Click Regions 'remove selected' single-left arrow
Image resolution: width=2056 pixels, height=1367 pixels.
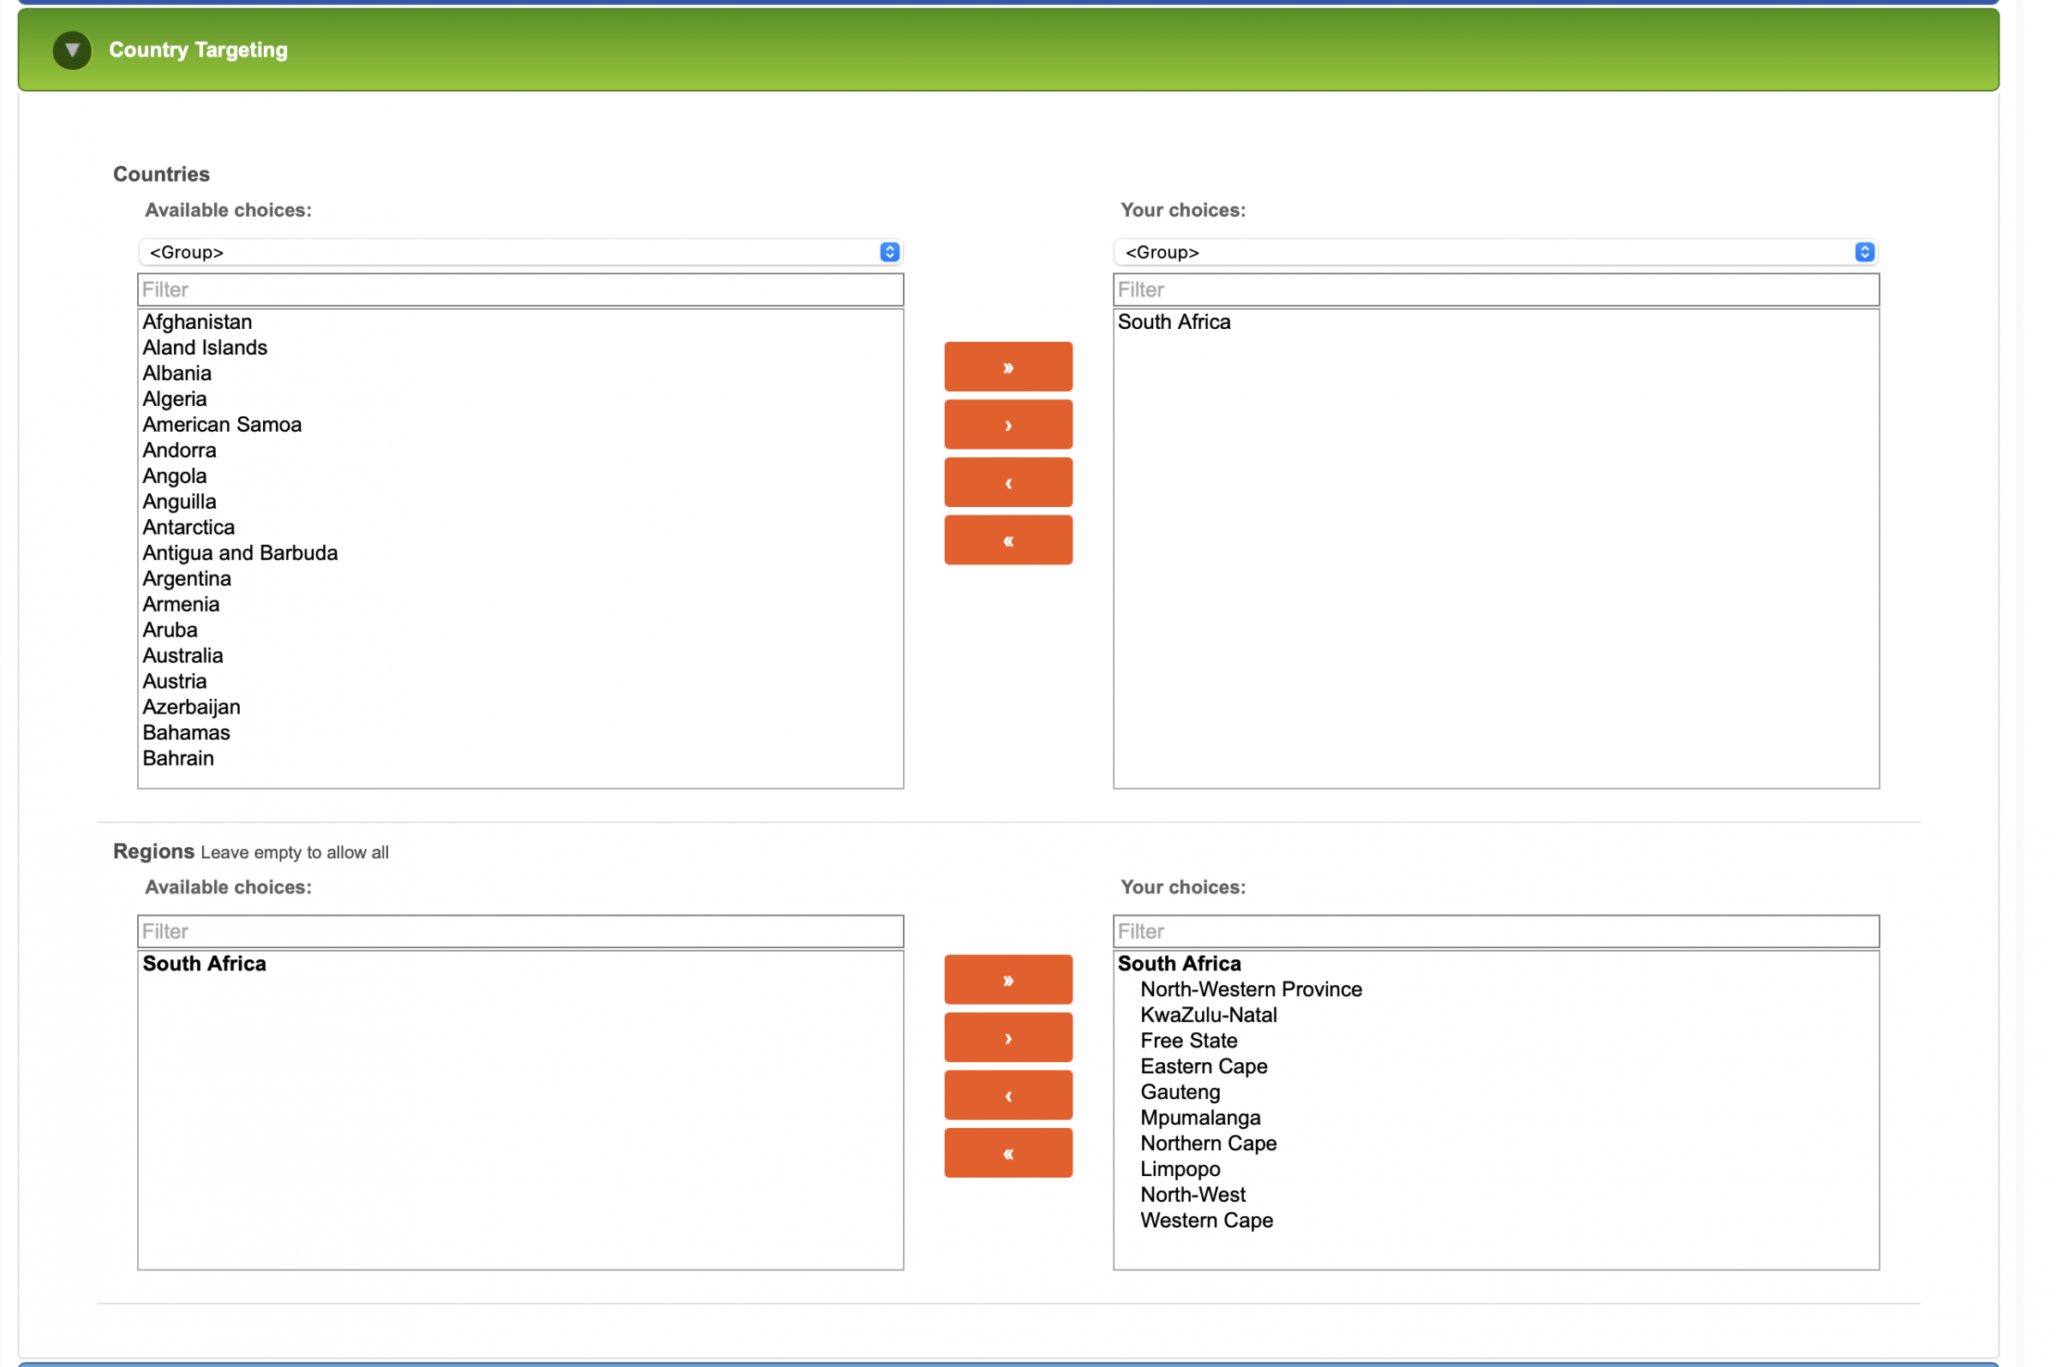click(1008, 1095)
